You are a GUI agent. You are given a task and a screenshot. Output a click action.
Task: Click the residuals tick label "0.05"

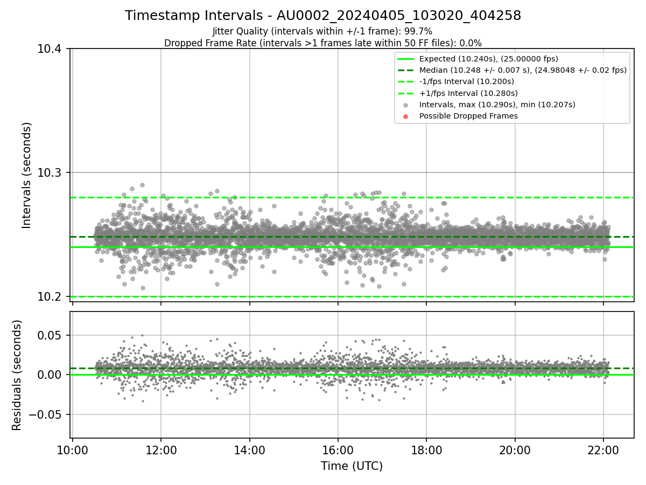51,335
